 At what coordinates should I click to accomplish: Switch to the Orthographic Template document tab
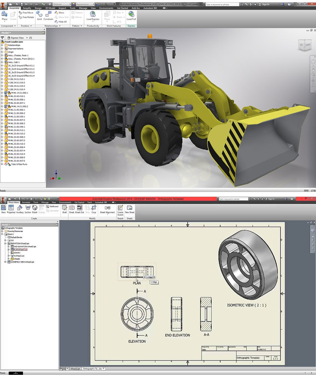[93, 369]
